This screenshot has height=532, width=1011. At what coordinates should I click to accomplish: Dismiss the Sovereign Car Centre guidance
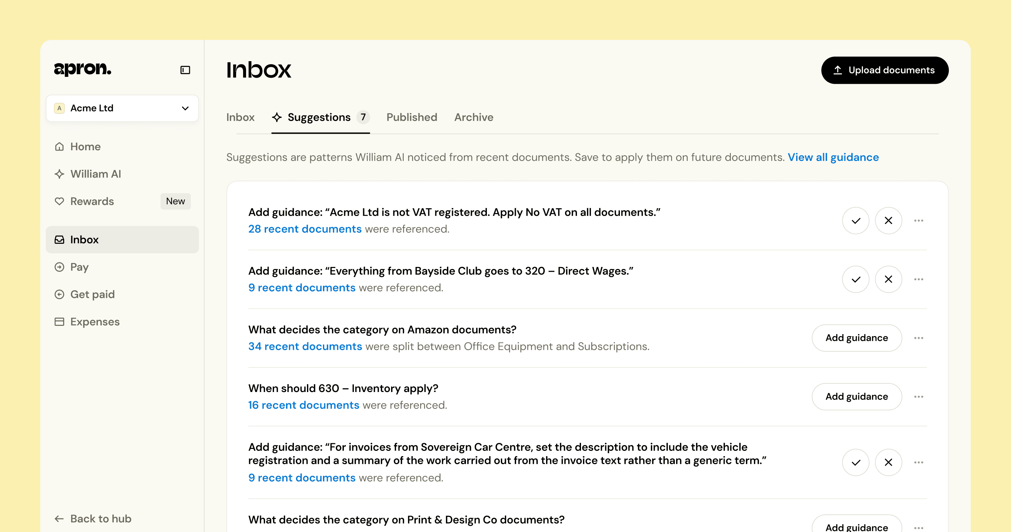888,463
